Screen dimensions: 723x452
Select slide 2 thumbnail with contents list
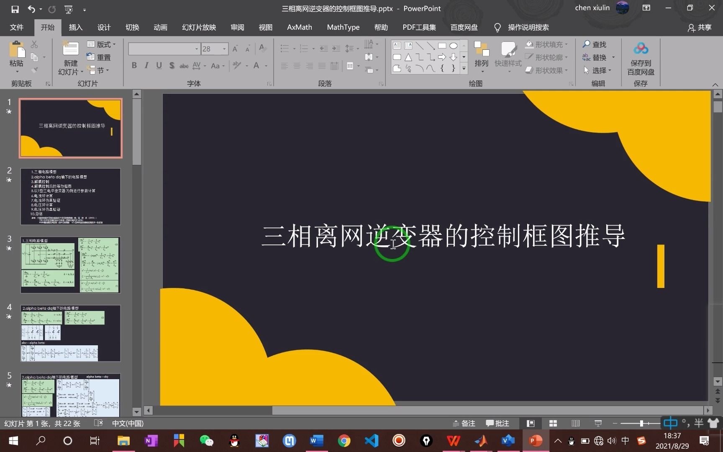click(71, 197)
